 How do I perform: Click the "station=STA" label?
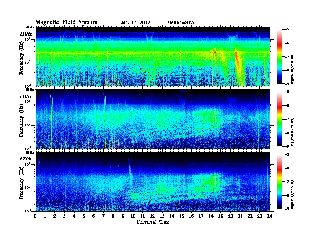pyautogui.click(x=181, y=23)
